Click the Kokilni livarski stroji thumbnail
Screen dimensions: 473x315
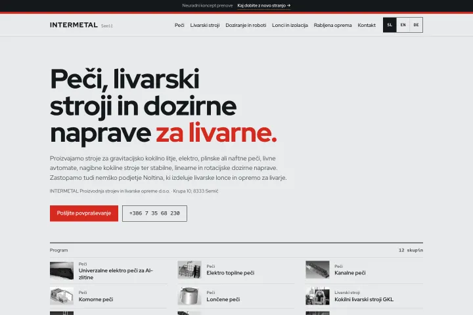click(317, 296)
